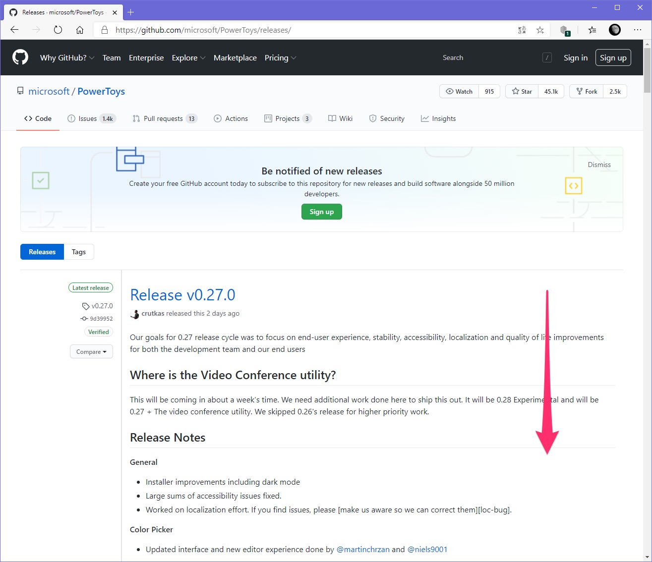Image resolution: width=652 pixels, height=562 pixels.
Task: Fork the repository
Action: point(587,91)
